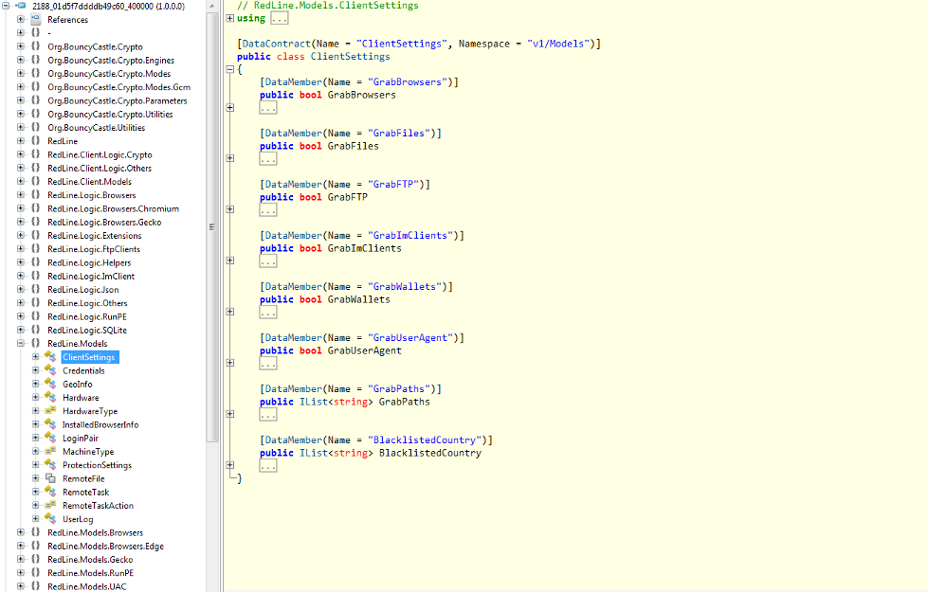This screenshot has height=592, width=928.
Task: Select Org.BouncyCastle.Crypto.Modes.Gcm in the tree
Action: 118,87
